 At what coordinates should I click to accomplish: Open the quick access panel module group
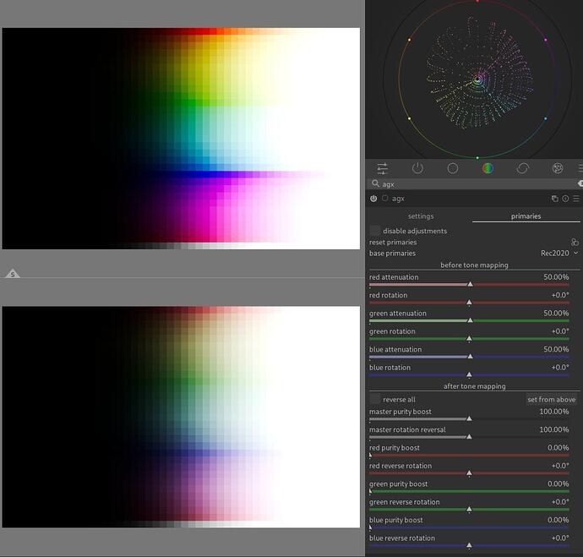click(x=383, y=168)
